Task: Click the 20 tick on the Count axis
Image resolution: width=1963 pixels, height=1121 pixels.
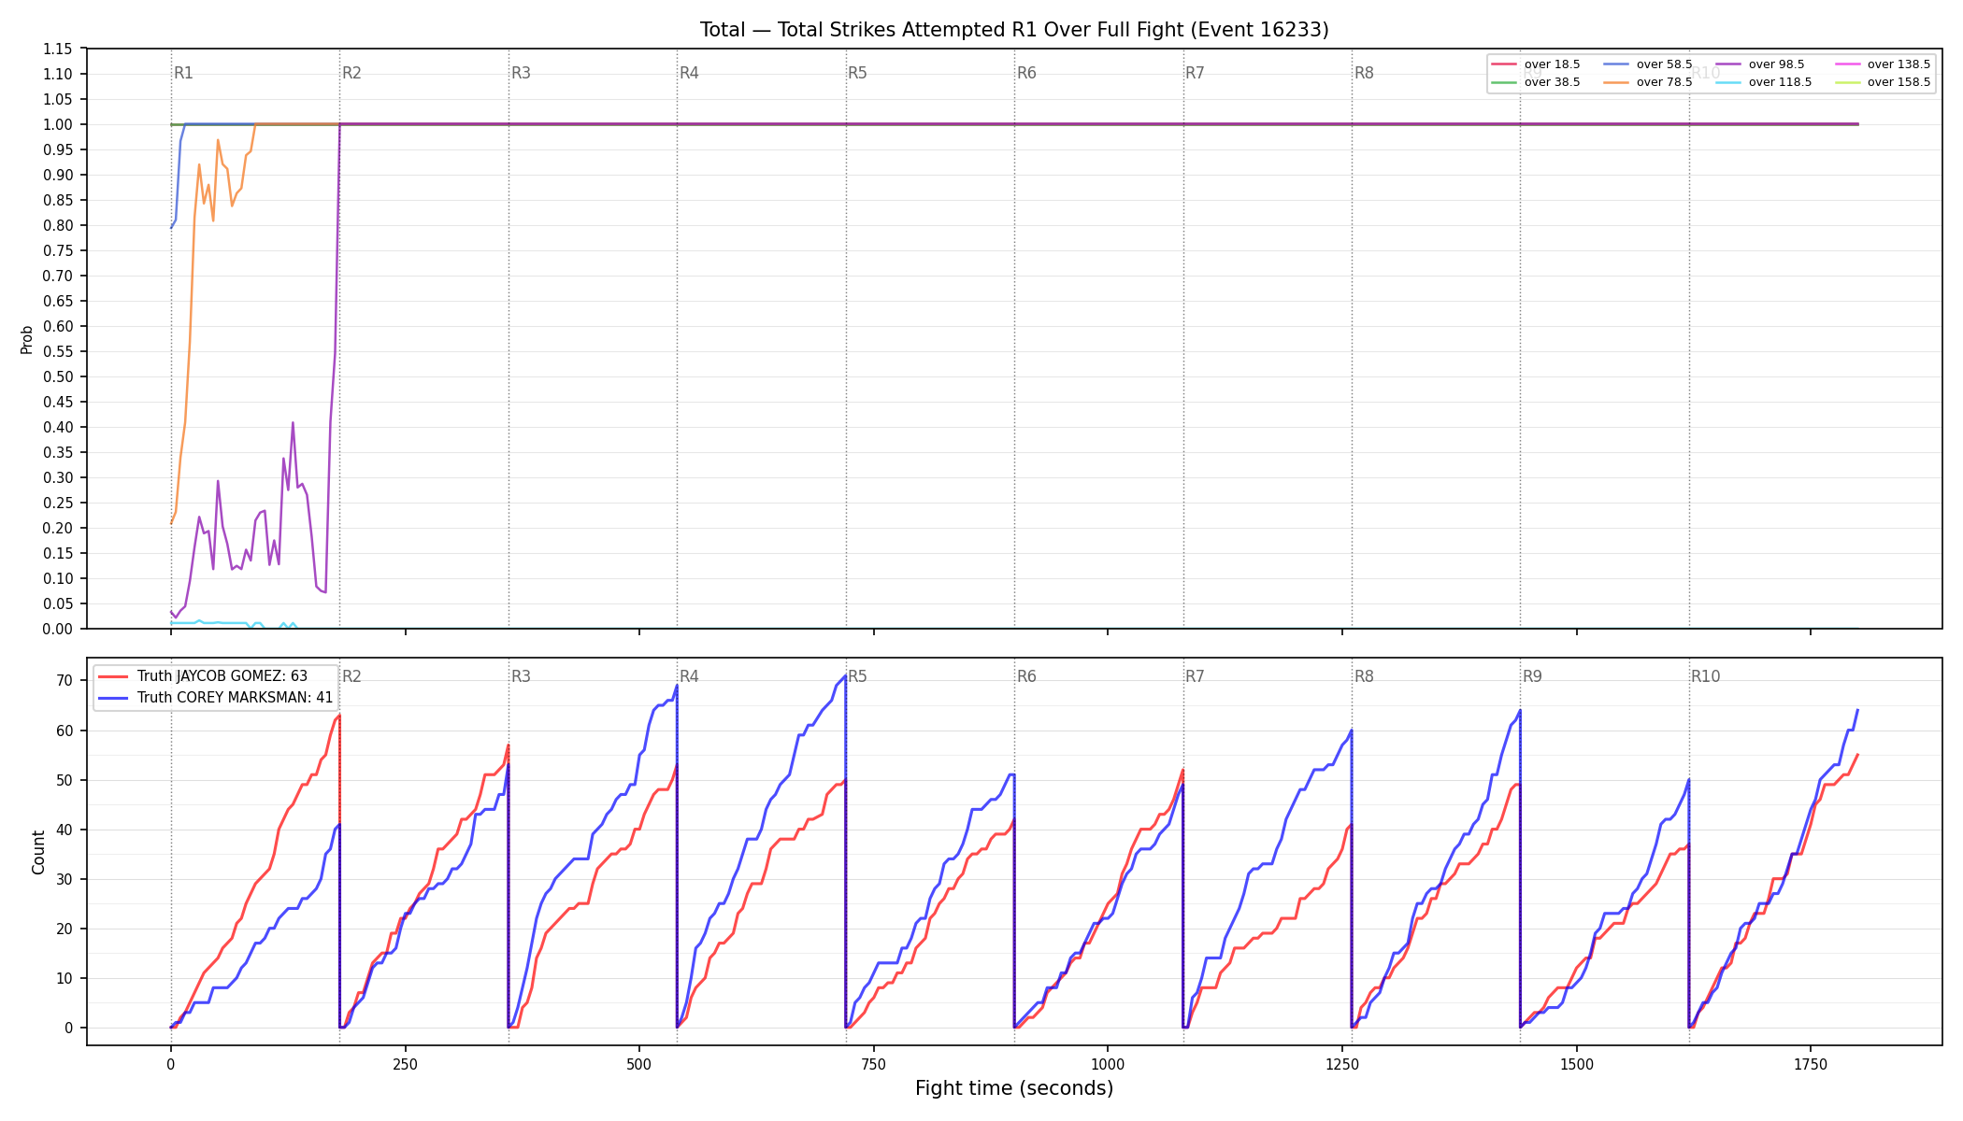Action: pyautogui.click(x=64, y=929)
